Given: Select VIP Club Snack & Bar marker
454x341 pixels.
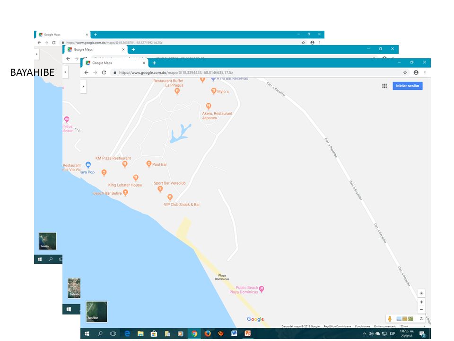Looking at the screenshot, I should [x=170, y=197].
